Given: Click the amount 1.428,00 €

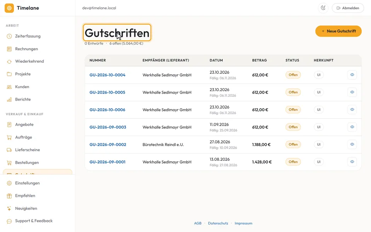Looking at the screenshot, I should [x=262, y=162].
